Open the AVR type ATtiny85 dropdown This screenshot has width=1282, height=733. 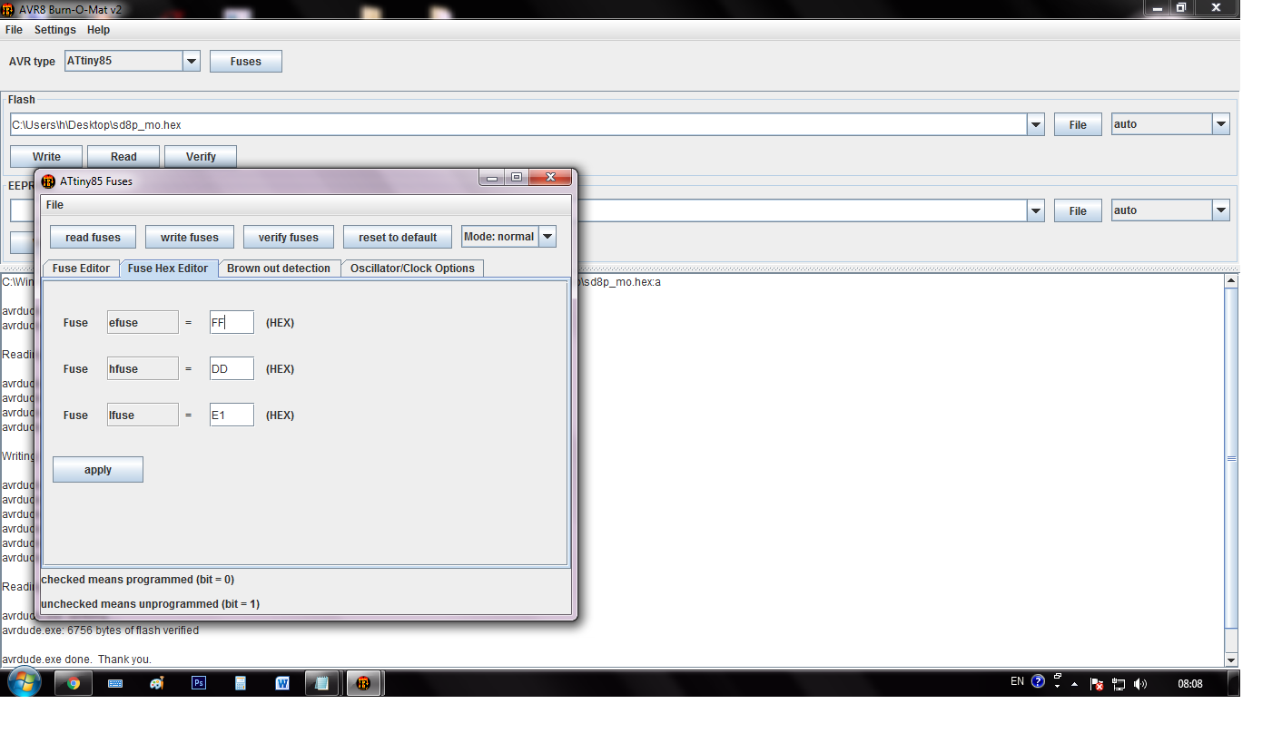pos(192,62)
